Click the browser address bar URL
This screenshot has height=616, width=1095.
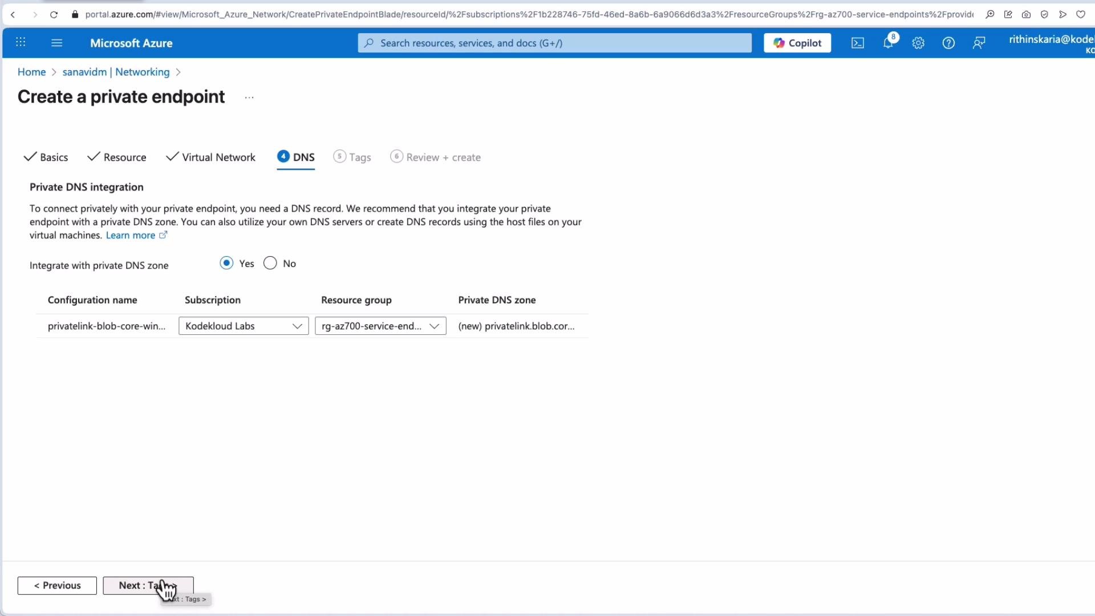coord(529,15)
